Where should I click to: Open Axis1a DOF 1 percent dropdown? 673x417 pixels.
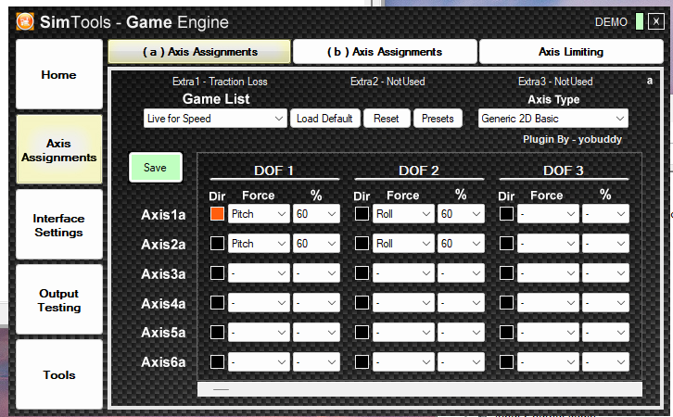pyautogui.click(x=316, y=214)
